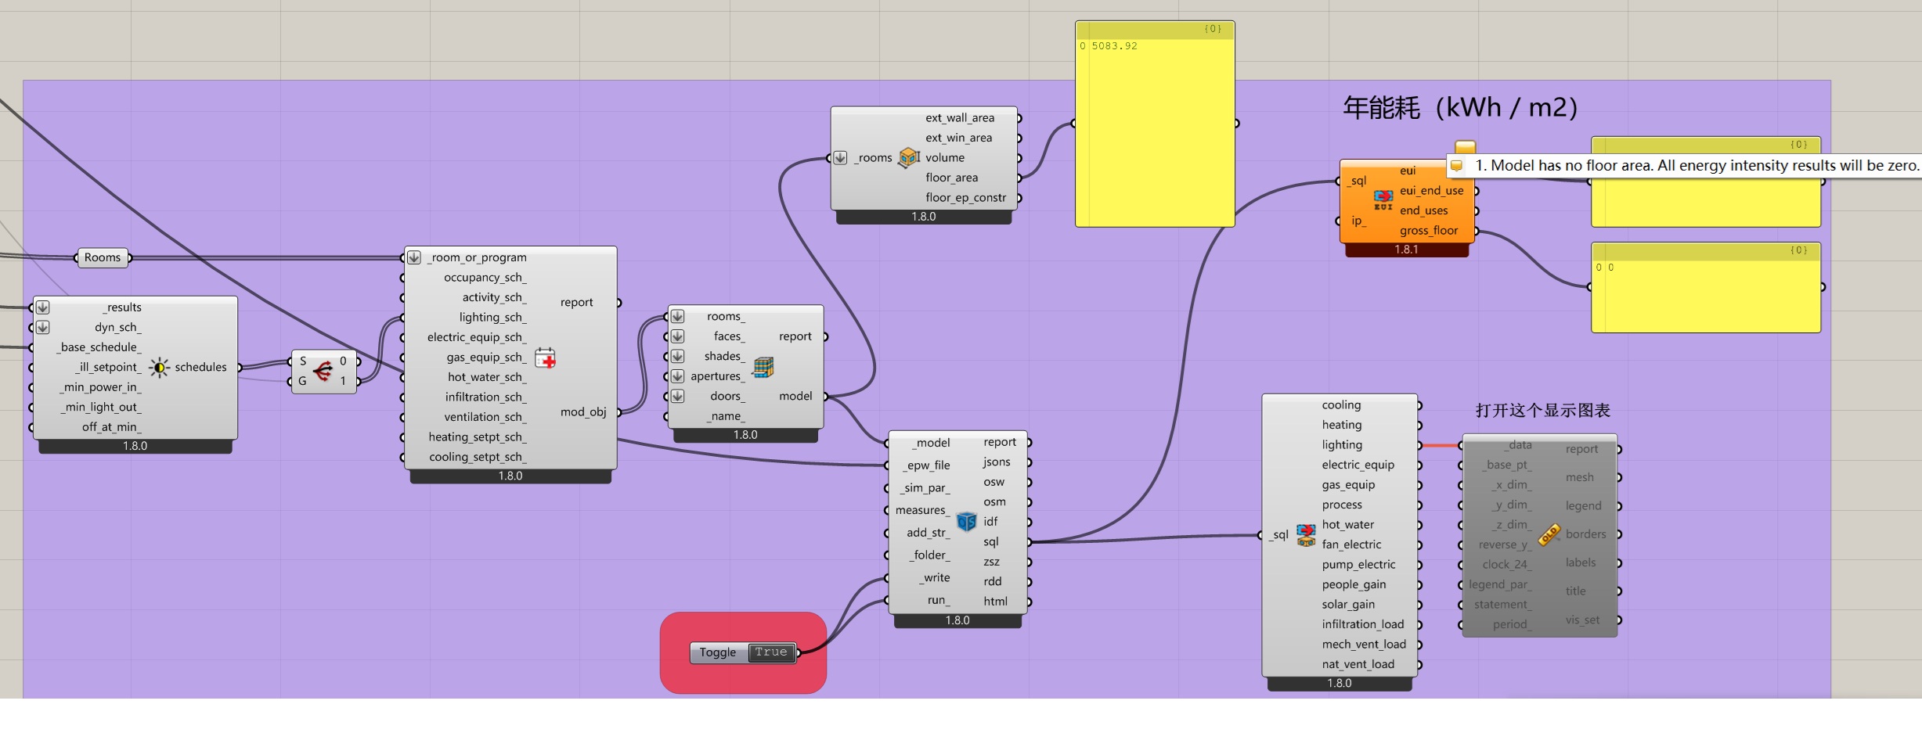Screen dimensions: 1922x751
Task: Click the _write input
Action: click(935, 578)
